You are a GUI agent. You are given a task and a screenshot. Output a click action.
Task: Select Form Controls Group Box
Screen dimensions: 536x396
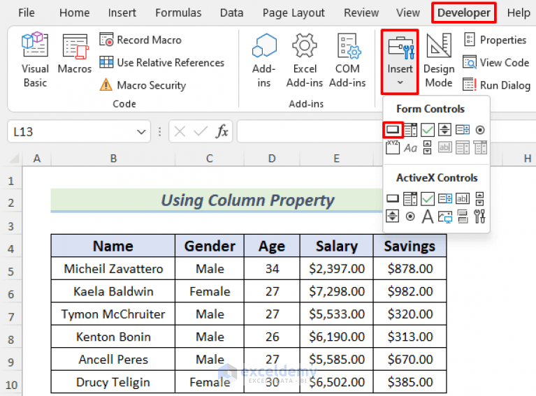coord(393,147)
